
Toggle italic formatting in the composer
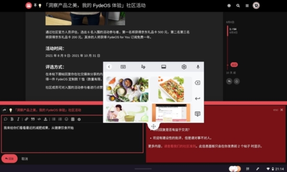coord(18,119)
